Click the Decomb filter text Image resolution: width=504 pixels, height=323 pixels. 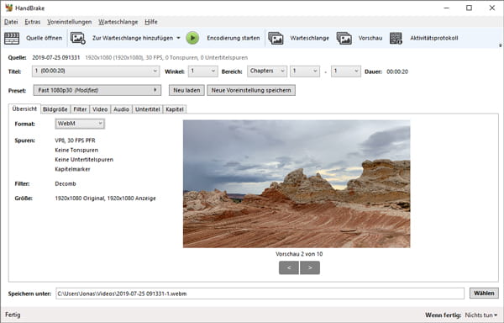66,183
